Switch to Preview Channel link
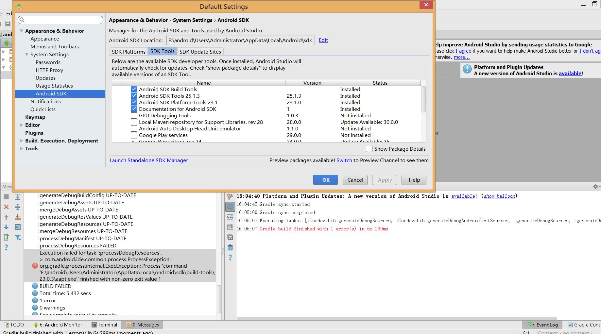The height and width of the screenshot is (334, 601). pyautogui.click(x=344, y=160)
